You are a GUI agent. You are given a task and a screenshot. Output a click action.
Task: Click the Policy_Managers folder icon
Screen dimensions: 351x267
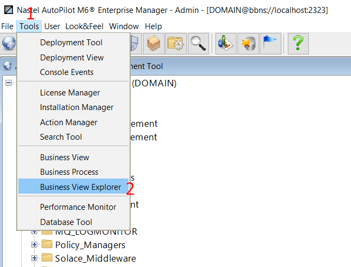point(47,244)
